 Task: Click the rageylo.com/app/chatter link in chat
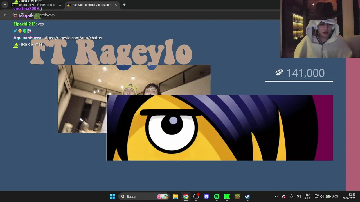73,38
